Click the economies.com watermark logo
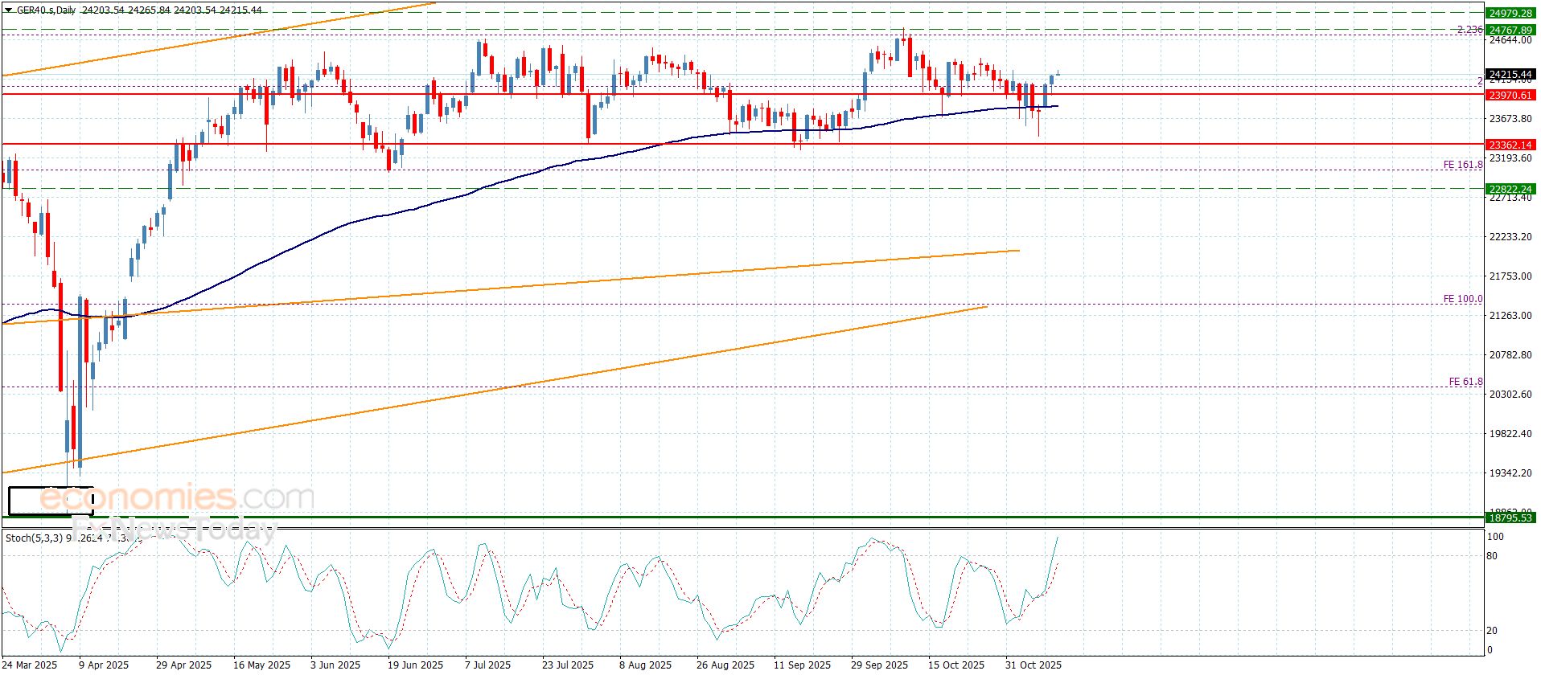Viewport: 1541px width, 675px height. click(x=177, y=498)
